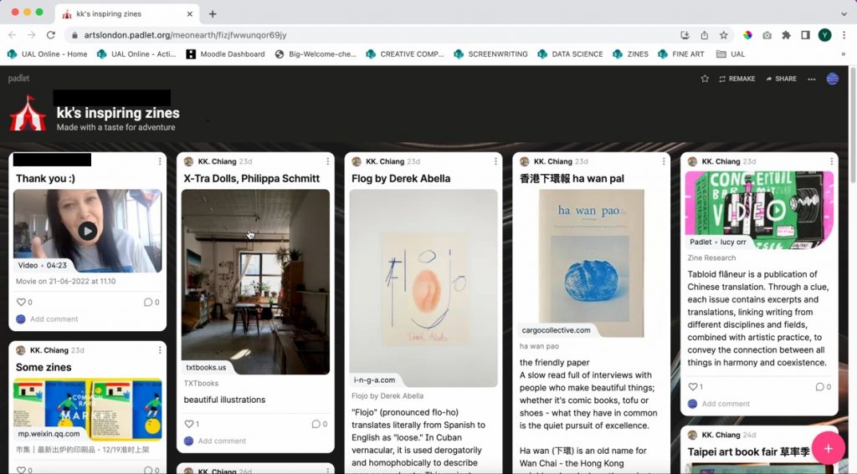Like the Tabloid flâneur post
Viewport: 857px width, 474px height.
click(693, 386)
